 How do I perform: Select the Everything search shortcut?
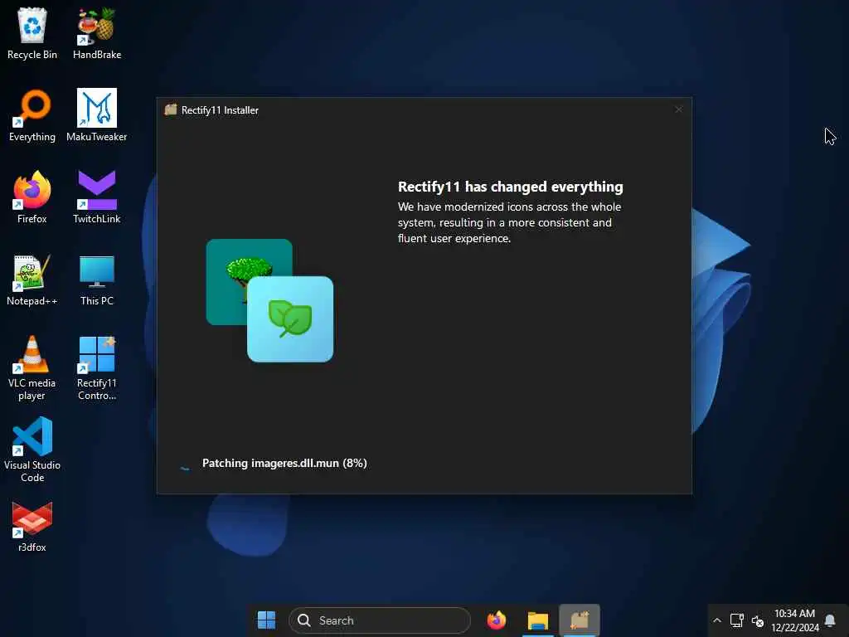[32, 116]
